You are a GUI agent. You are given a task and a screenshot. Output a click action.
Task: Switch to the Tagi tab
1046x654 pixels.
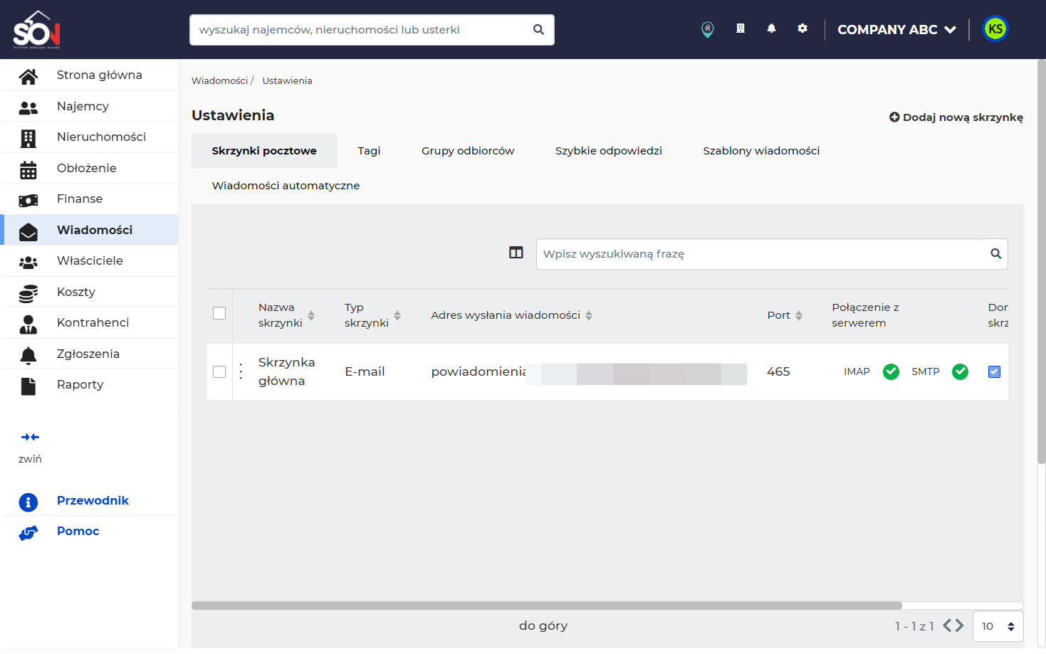[369, 151]
